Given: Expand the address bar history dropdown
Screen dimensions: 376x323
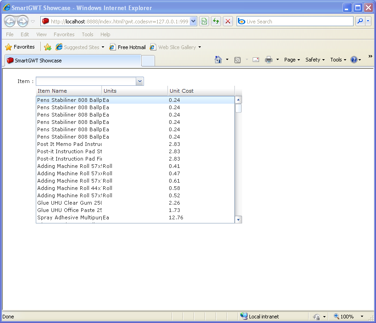Looking at the screenshot, I should [x=194, y=22].
